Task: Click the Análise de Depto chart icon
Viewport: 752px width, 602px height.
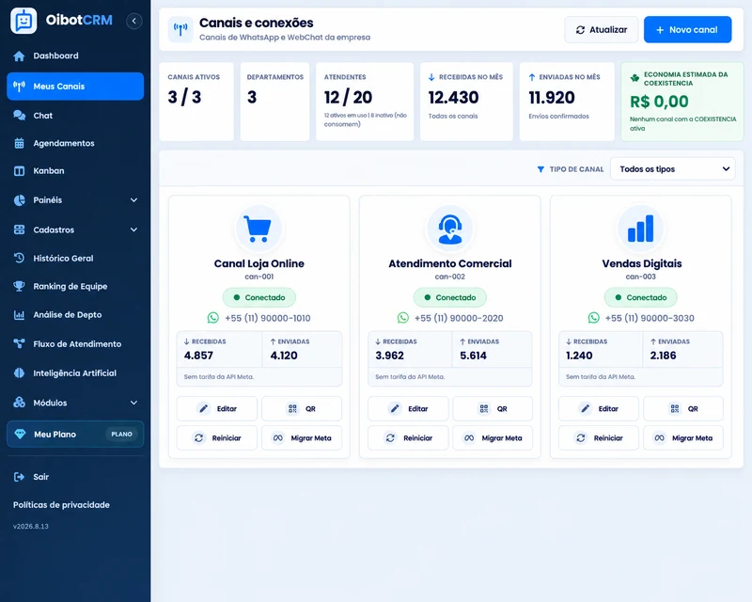Action: (x=19, y=315)
